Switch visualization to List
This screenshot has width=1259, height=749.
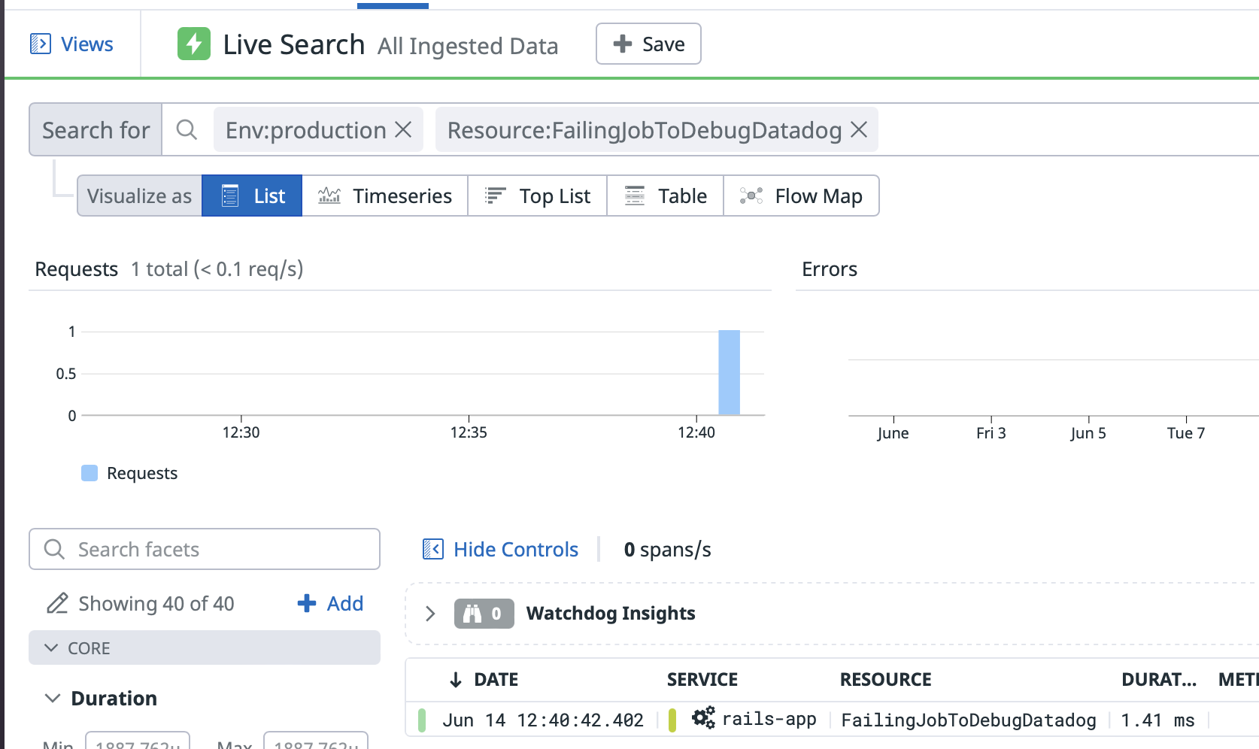[x=252, y=196]
